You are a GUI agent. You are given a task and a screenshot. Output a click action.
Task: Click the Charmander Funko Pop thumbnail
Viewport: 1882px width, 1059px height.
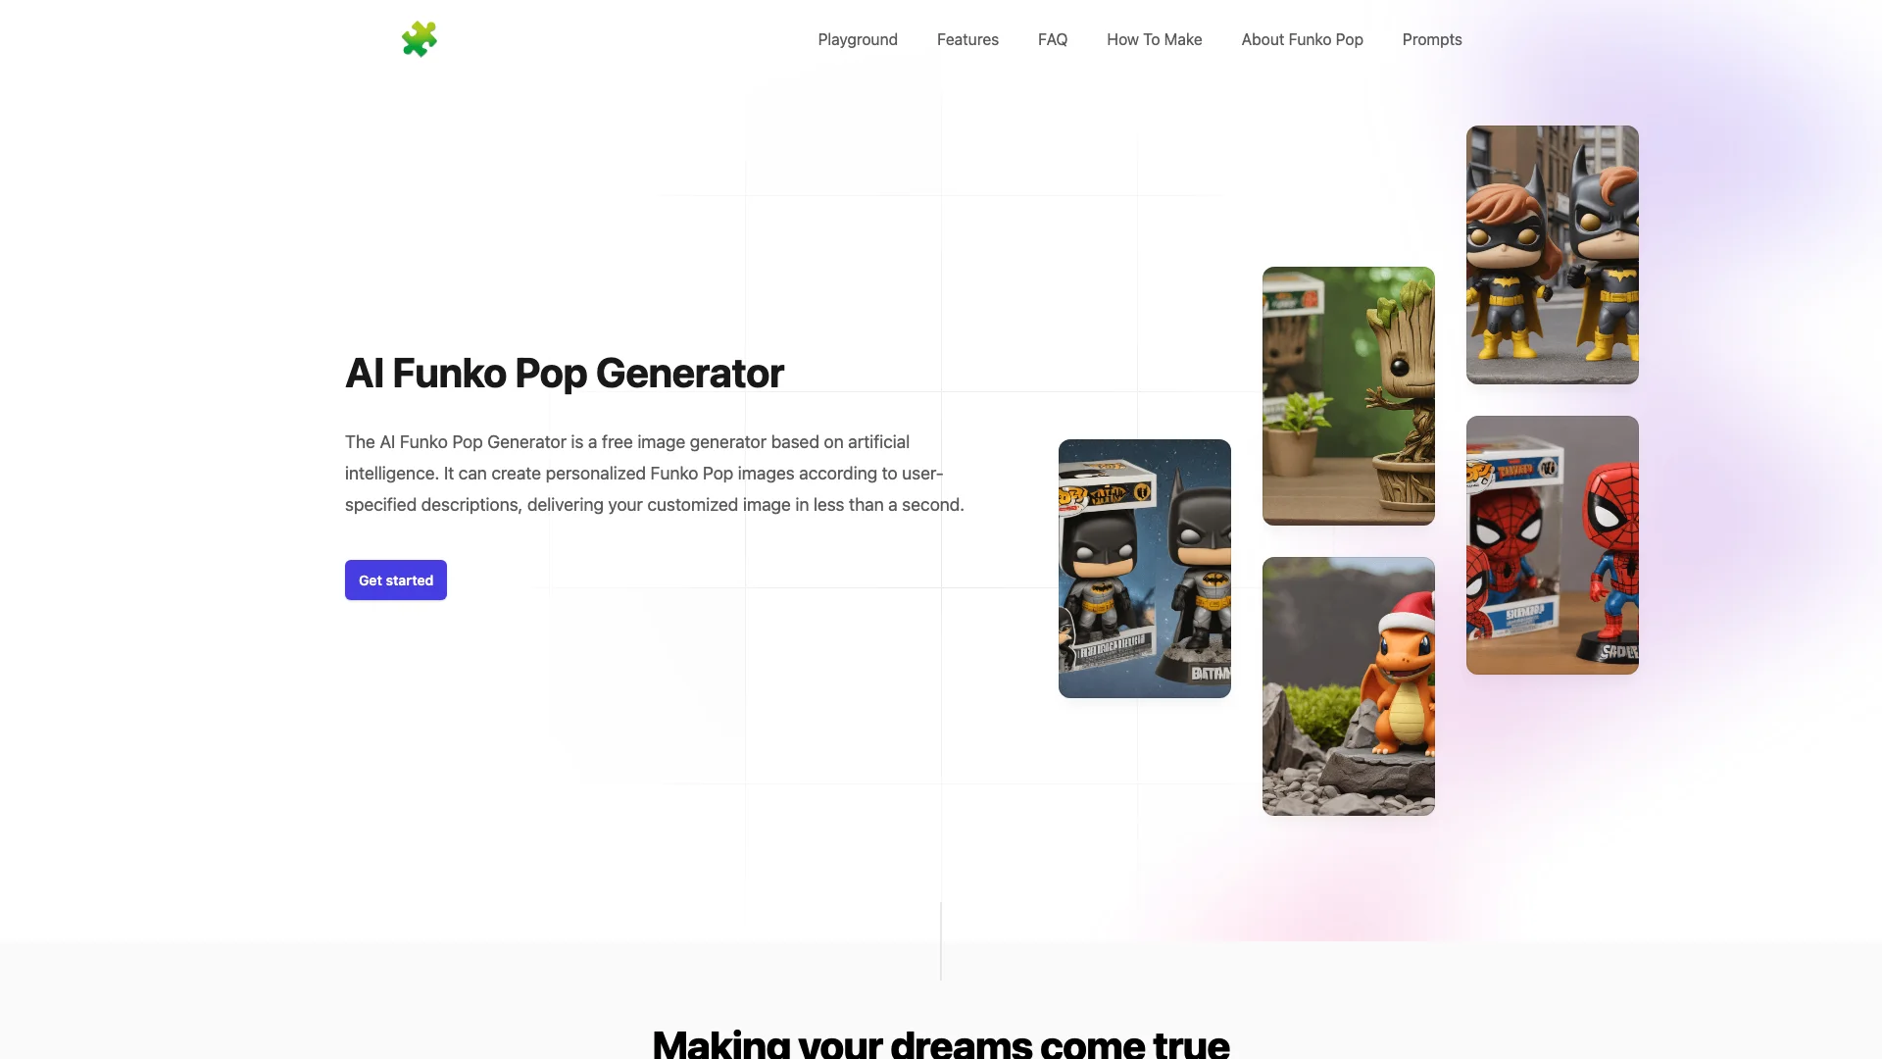(x=1348, y=685)
